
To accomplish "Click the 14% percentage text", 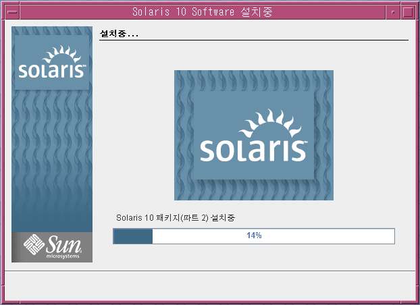I will tap(254, 235).
